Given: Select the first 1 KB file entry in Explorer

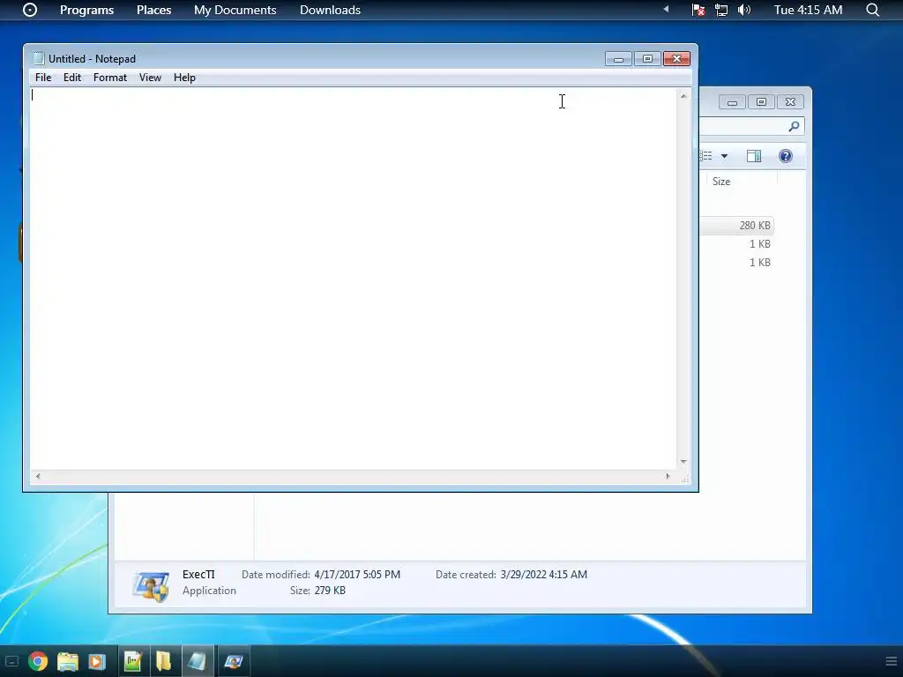Looking at the screenshot, I should (759, 244).
